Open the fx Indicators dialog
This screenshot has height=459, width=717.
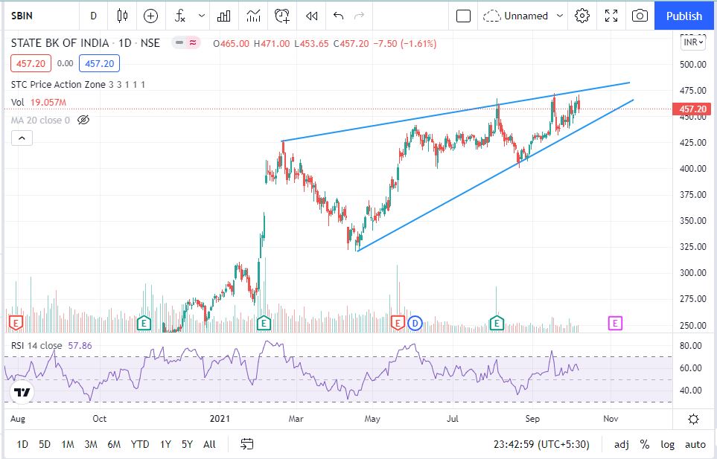pyautogui.click(x=179, y=16)
